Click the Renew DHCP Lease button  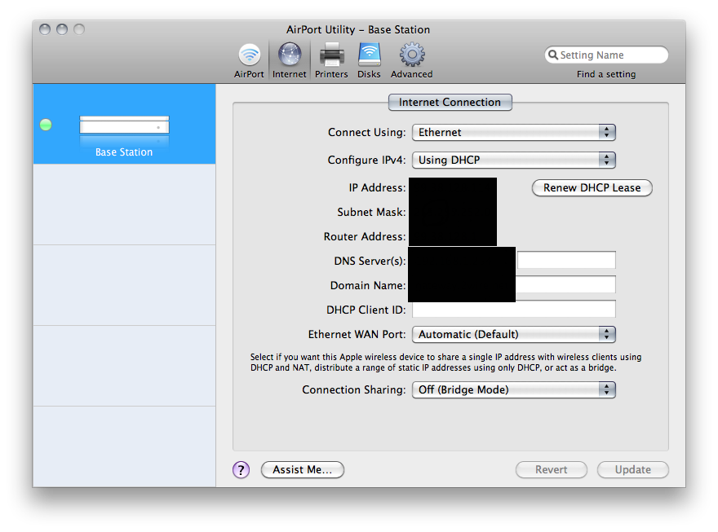coord(592,188)
